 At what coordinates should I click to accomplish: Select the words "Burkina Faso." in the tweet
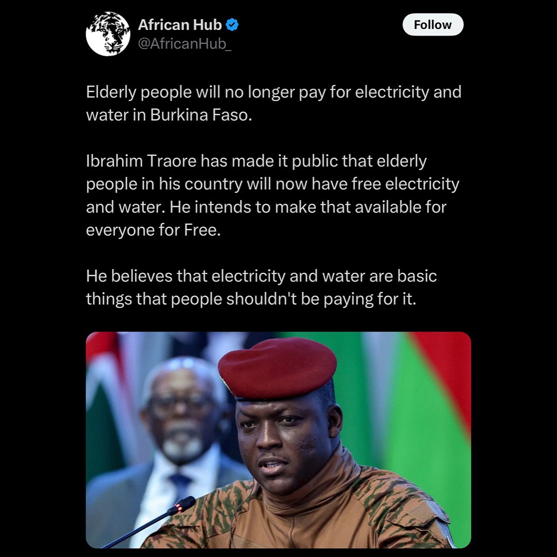point(201,114)
